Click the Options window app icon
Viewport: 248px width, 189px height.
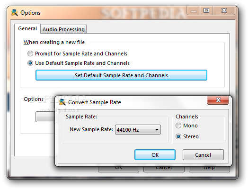tap(14, 13)
